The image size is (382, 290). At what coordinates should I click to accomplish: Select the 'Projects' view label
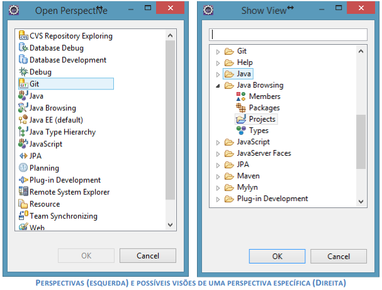262,119
